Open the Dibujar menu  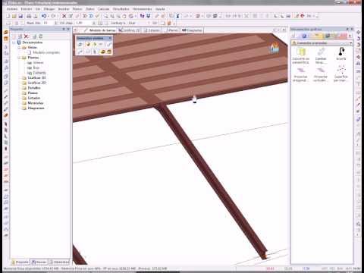tap(49, 9)
